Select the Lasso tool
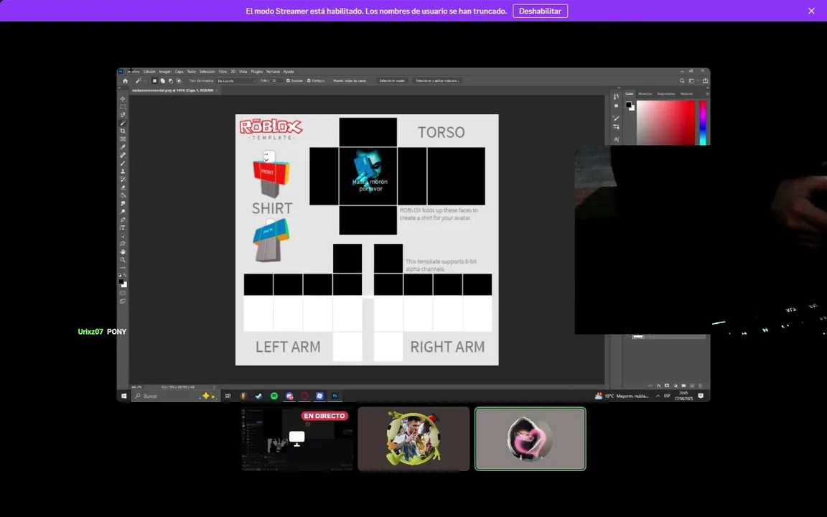 (x=123, y=114)
